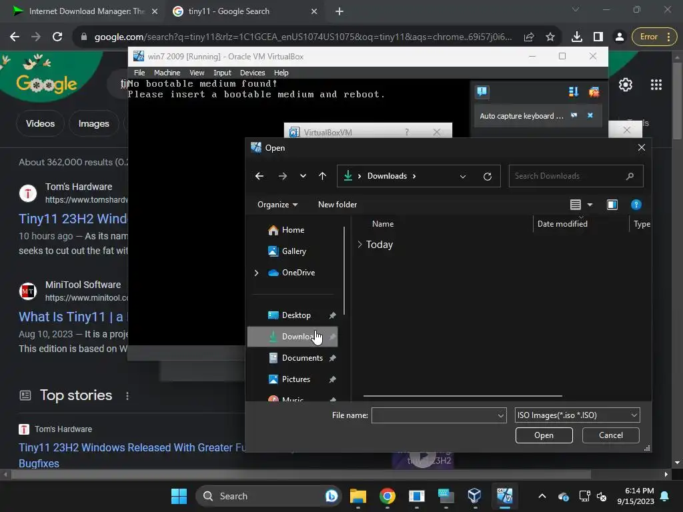Dismiss the Auto capture keyboard notification

pyautogui.click(x=590, y=115)
